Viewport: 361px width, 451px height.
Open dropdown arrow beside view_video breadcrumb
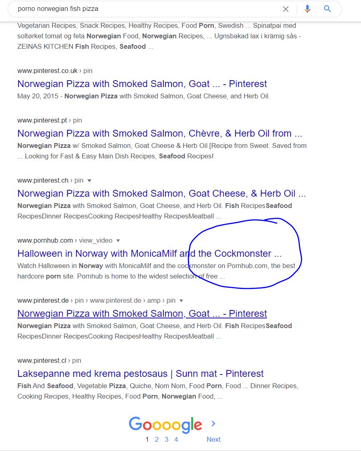pyautogui.click(x=118, y=241)
